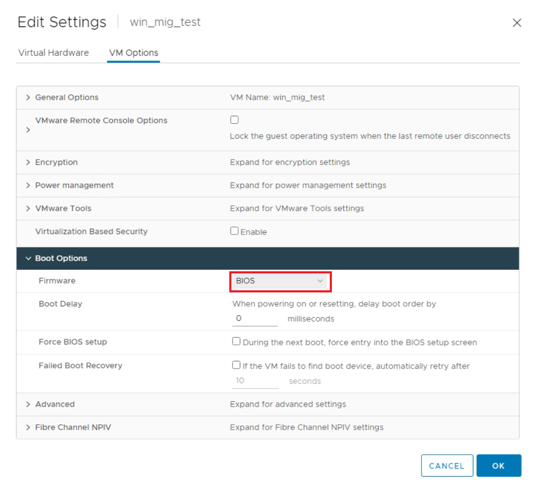Screen dimensions: 535x491
Task: Click 'Expand for encryption settings' text
Action: (290, 162)
